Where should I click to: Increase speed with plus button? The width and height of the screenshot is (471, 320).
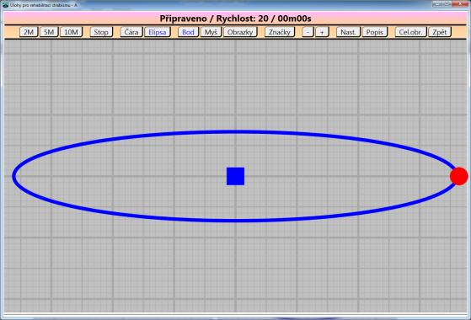pyautogui.click(x=322, y=32)
